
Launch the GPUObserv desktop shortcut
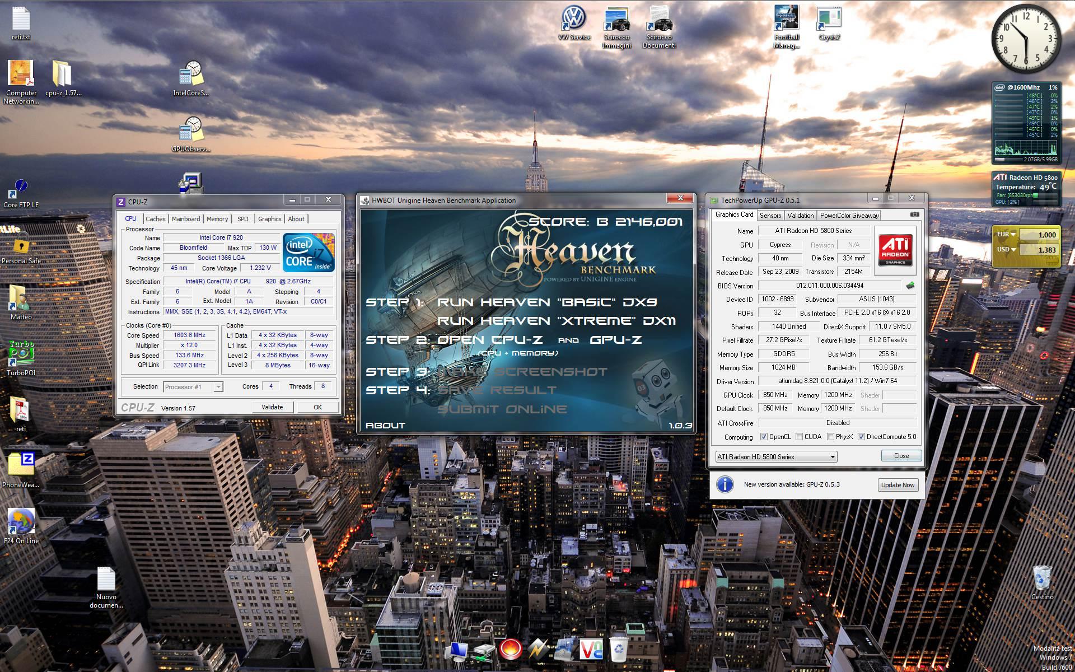(x=191, y=134)
